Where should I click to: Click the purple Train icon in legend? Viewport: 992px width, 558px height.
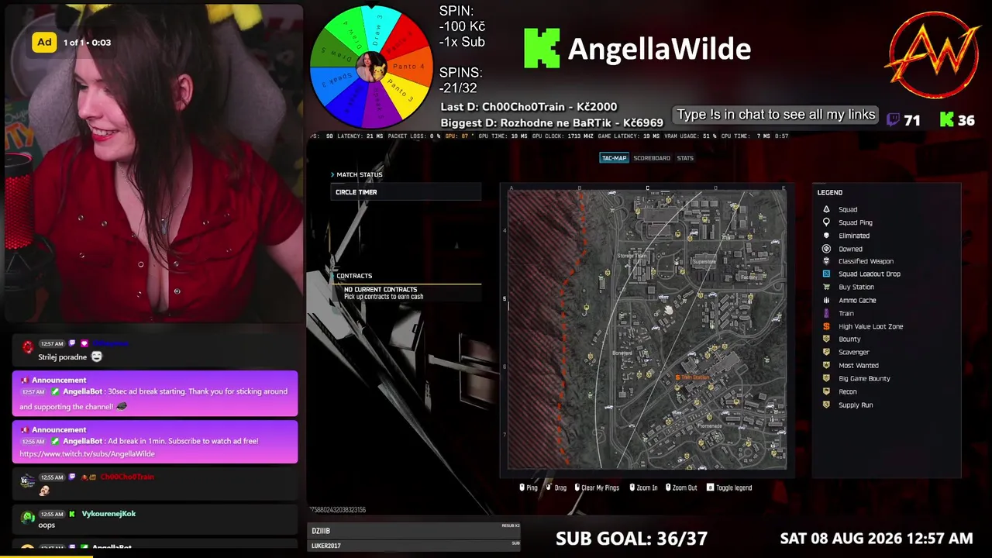[x=826, y=313]
